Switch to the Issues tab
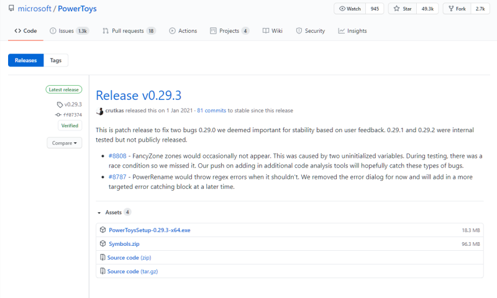The image size is (497, 298). [x=69, y=30]
